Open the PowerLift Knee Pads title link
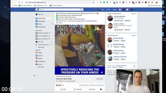This screenshot has height=93, width=166. (x=64, y=79)
